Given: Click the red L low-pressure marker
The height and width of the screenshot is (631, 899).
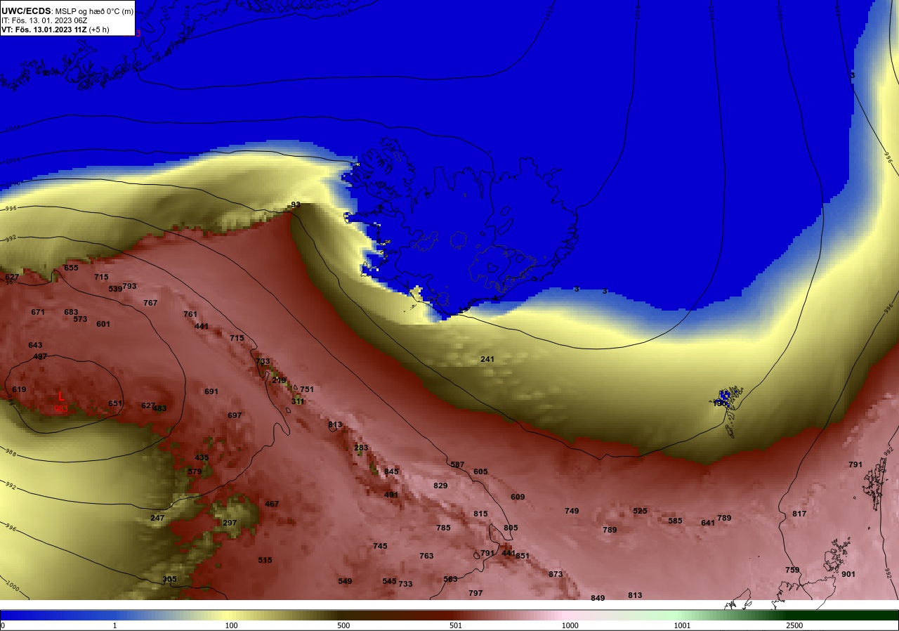Looking at the screenshot, I should coord(61,396).
